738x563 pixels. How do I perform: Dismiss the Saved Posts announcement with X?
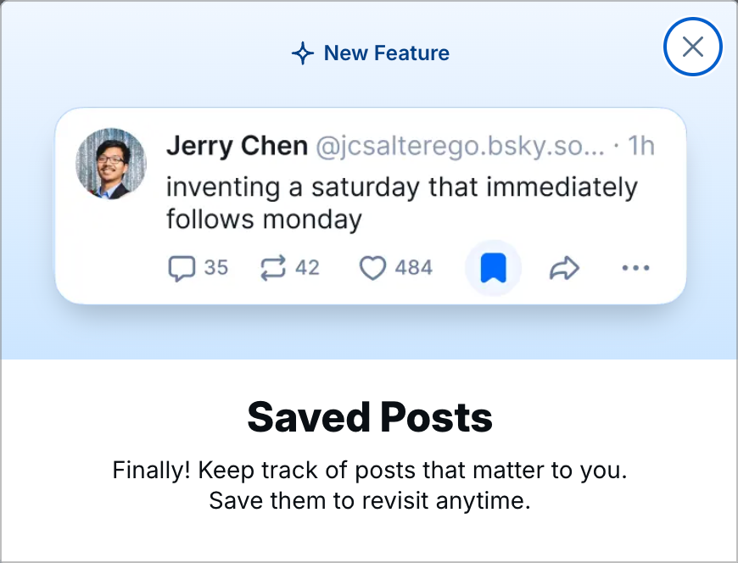pyautogui.click(x=692, y=47)
